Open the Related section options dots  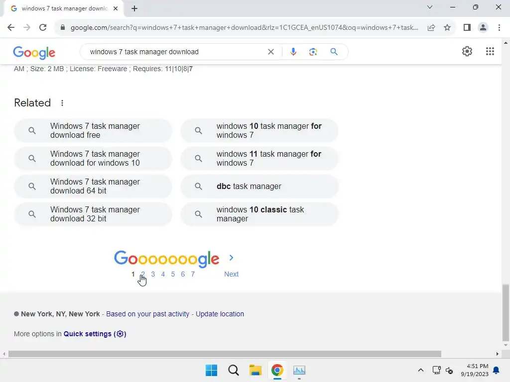(62, 103)
